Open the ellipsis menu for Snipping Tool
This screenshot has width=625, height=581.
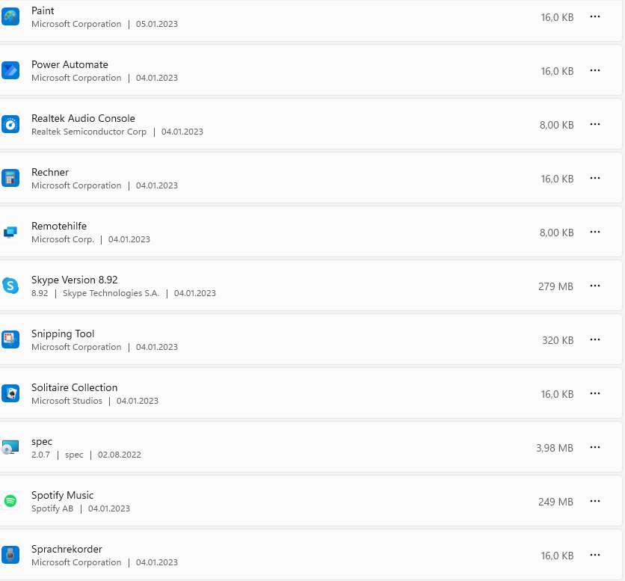click(x=595, y=339)
